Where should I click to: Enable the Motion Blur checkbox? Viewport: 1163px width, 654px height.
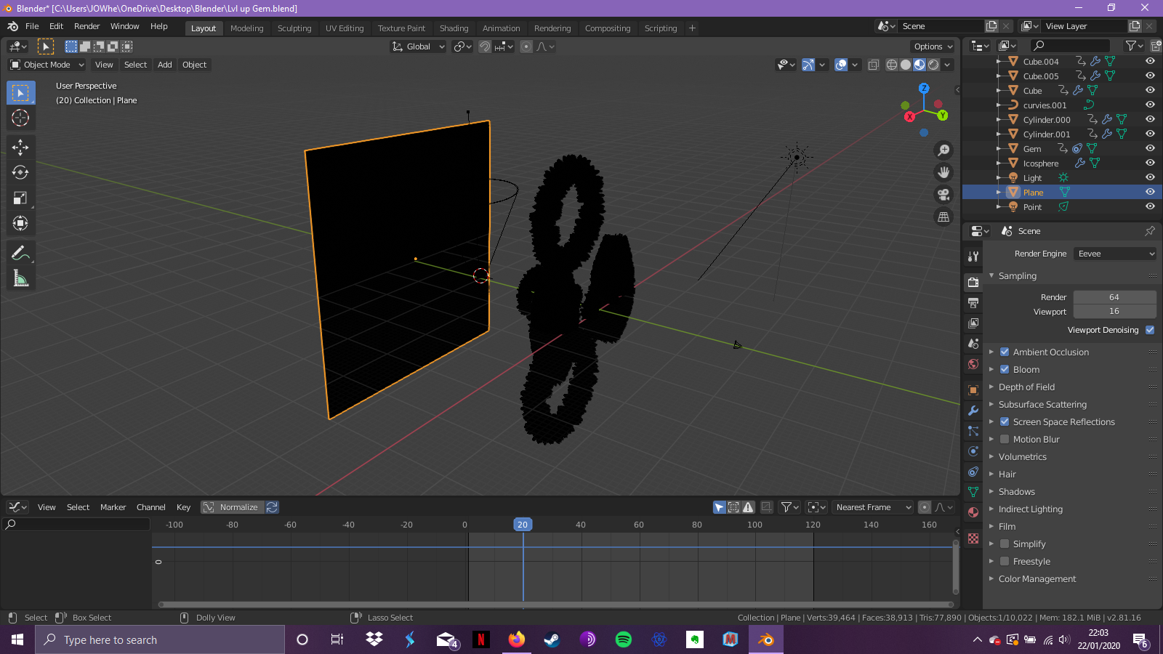[x=1005, y=439]
